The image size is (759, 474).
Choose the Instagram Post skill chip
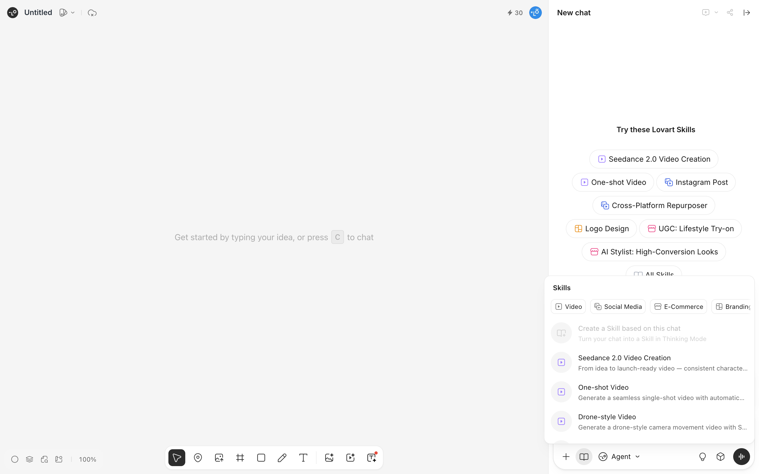(696, 182)
